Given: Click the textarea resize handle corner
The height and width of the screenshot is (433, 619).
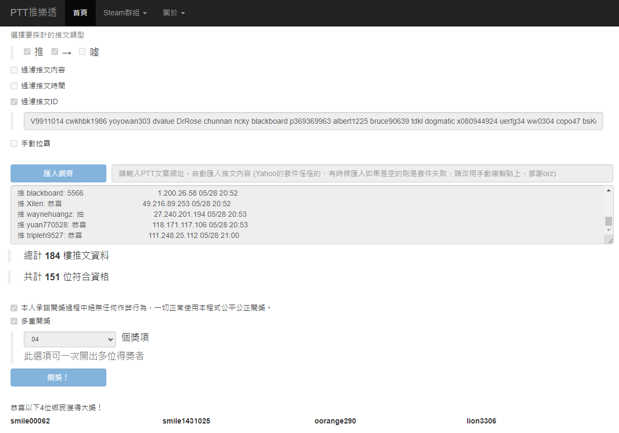Looking at the screenshot, I should (x=611, y=241).
